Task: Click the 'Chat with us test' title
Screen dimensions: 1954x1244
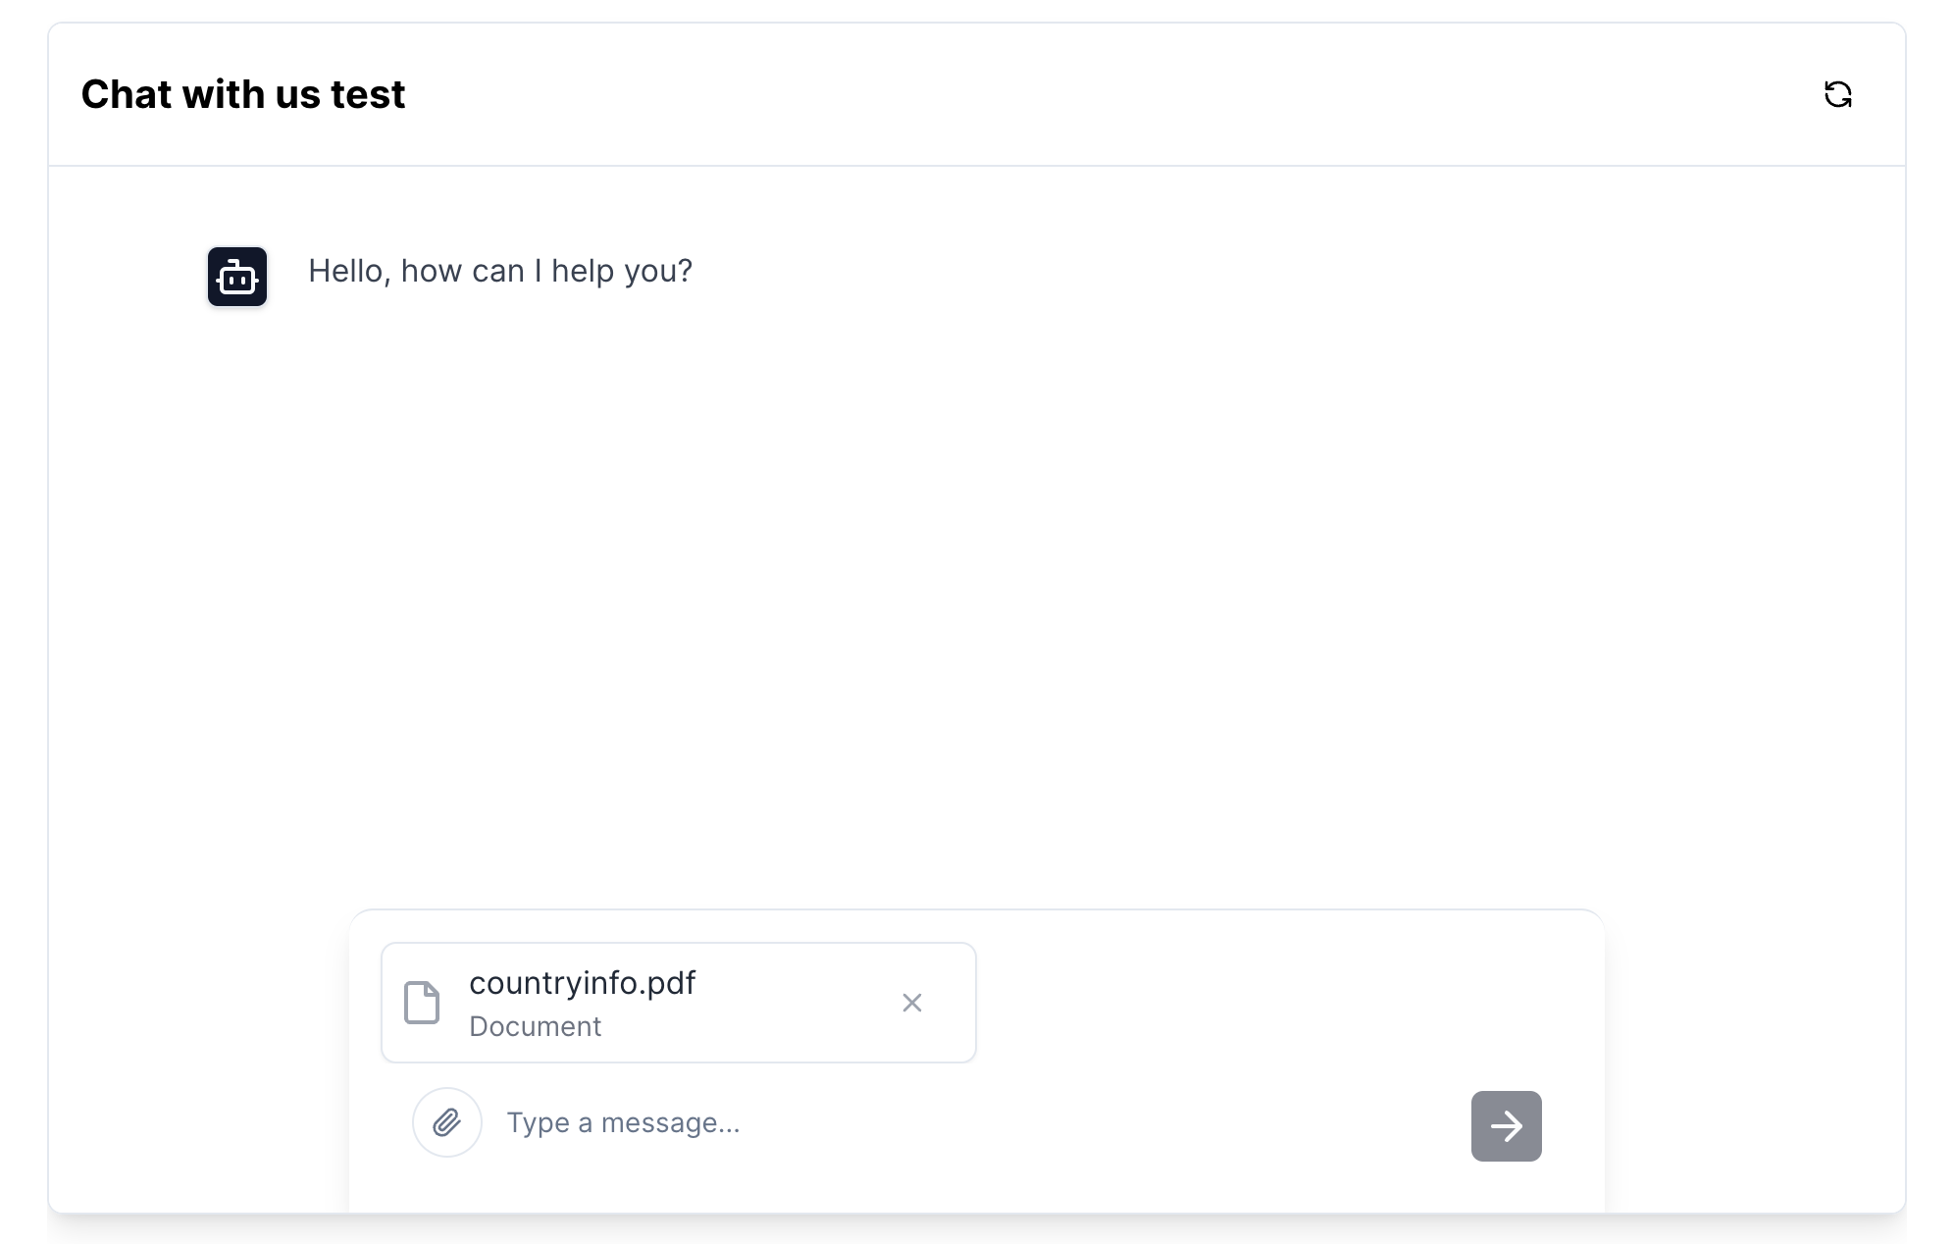Action: [242, 94]
